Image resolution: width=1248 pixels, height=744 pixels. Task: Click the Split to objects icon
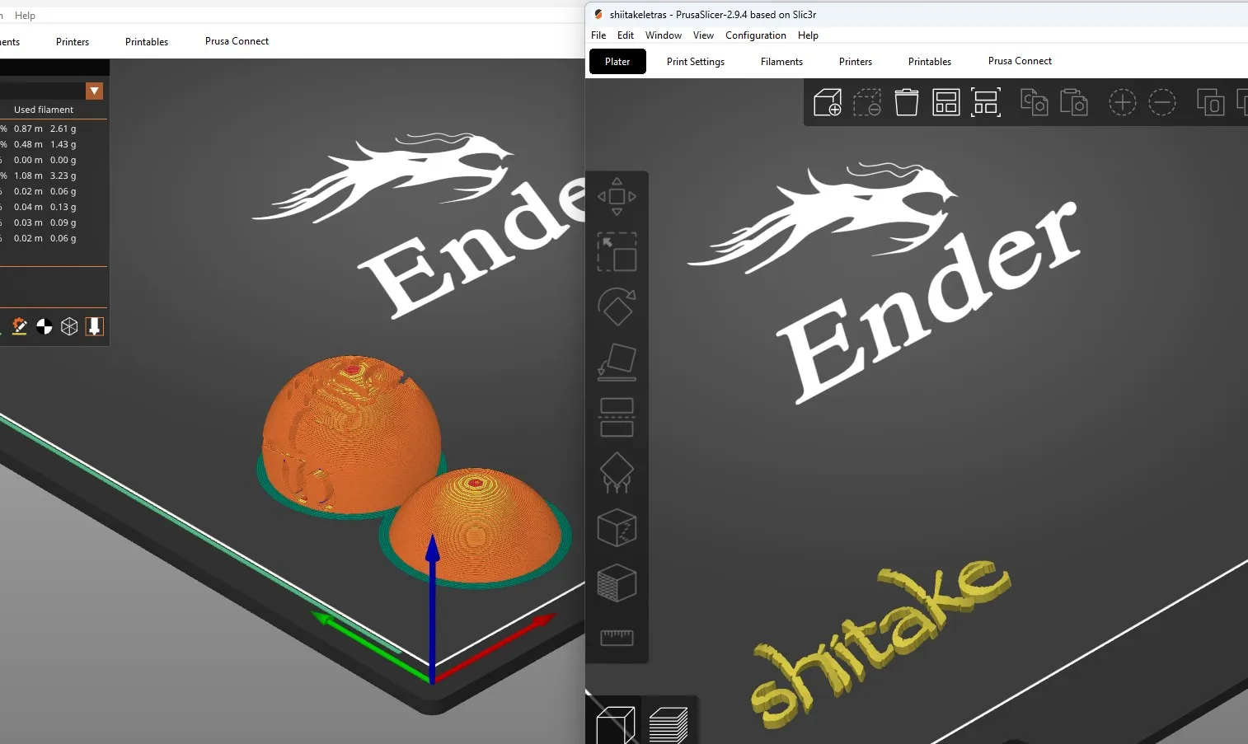(x=1210, y=102)
